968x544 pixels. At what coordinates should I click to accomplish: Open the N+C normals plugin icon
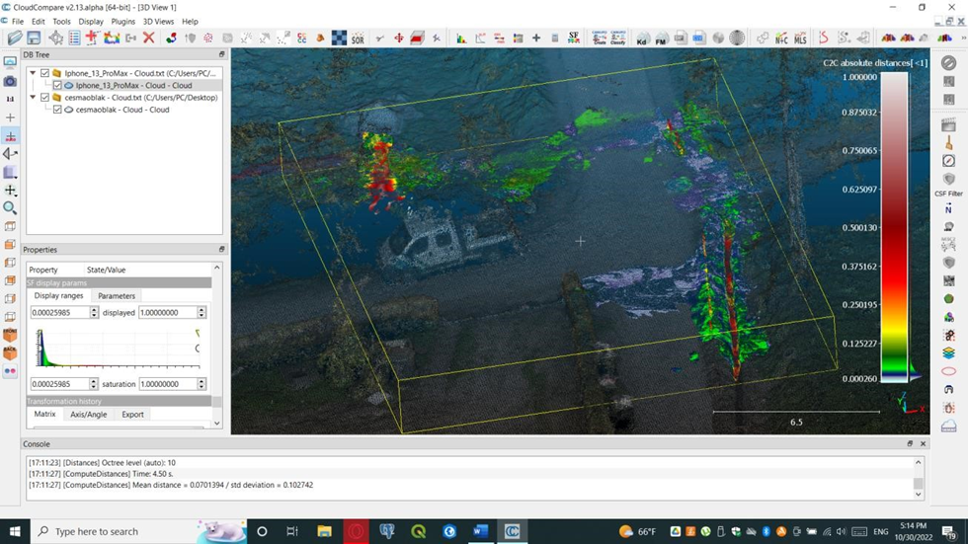click(781, 39)
